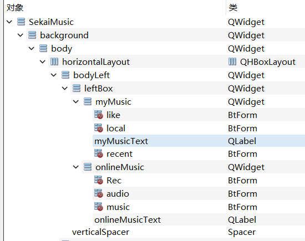This screenshot has height=241, width=305.
Task: Click QLabel class of onlineMusicText
Action: (242, 220)
